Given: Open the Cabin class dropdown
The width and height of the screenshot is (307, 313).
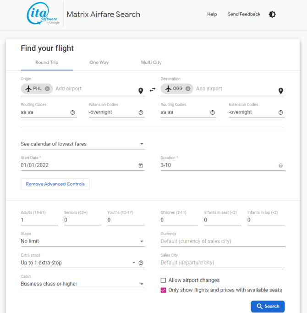Looking at the screenshot, I should click(82, 284).
